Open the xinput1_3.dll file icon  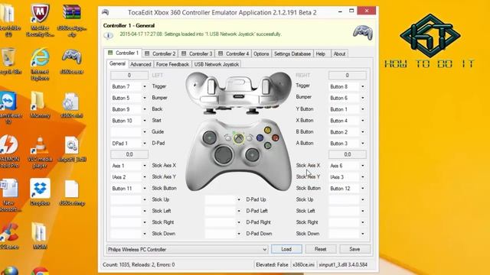tap(72, 148)
